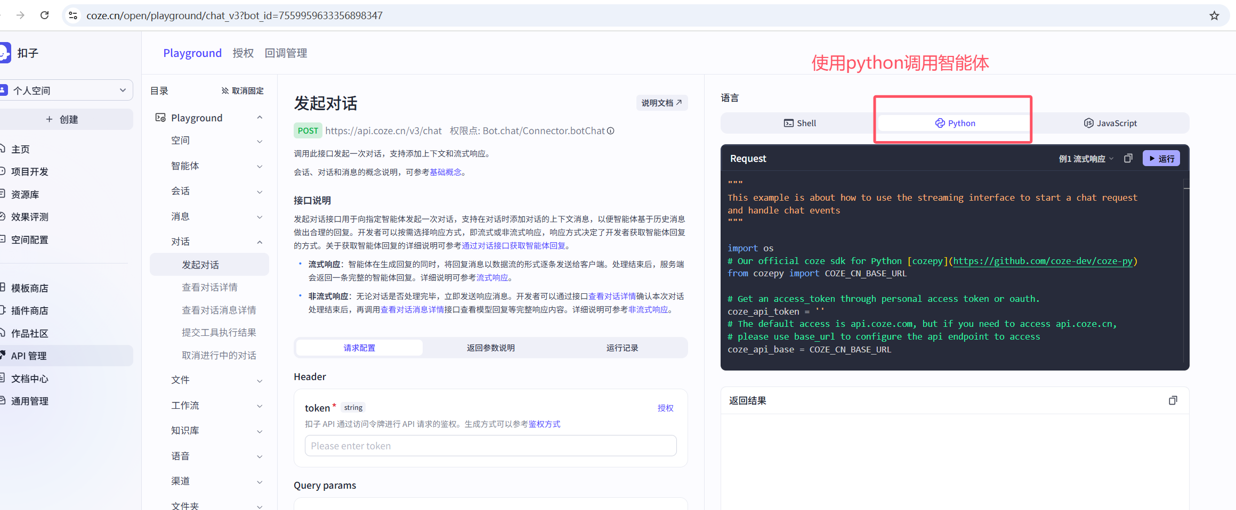Image resolution: width=1236 pixels, height=510 pixels.
Task: Expand the 消息 section
Action: [x=260, y=217]
